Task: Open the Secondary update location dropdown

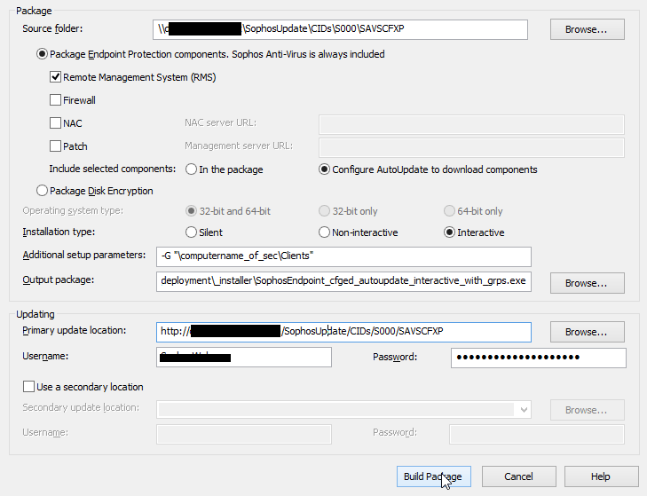Action: [x=524, y=410]
